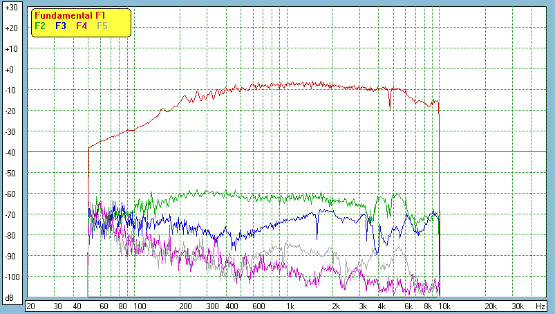Click the +0 level axis label

[10, 70]
